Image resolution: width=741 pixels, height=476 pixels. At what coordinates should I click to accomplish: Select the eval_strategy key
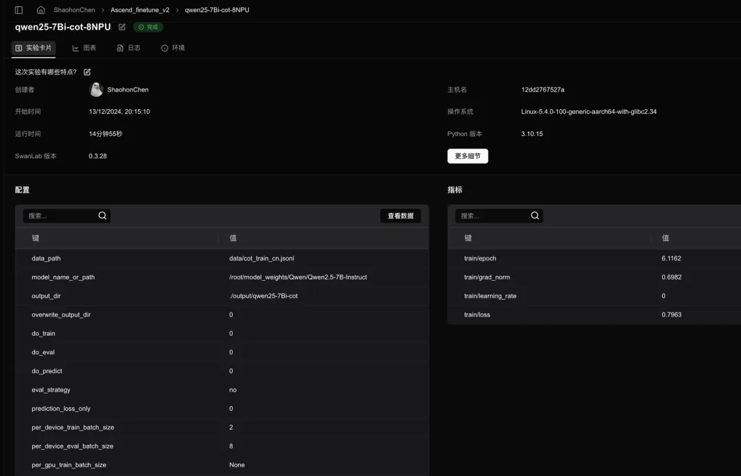(51, 390)
